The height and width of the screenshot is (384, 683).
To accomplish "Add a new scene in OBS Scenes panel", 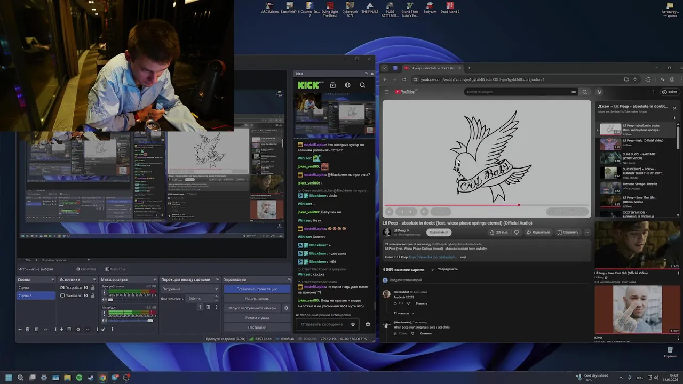I will 20,329.
